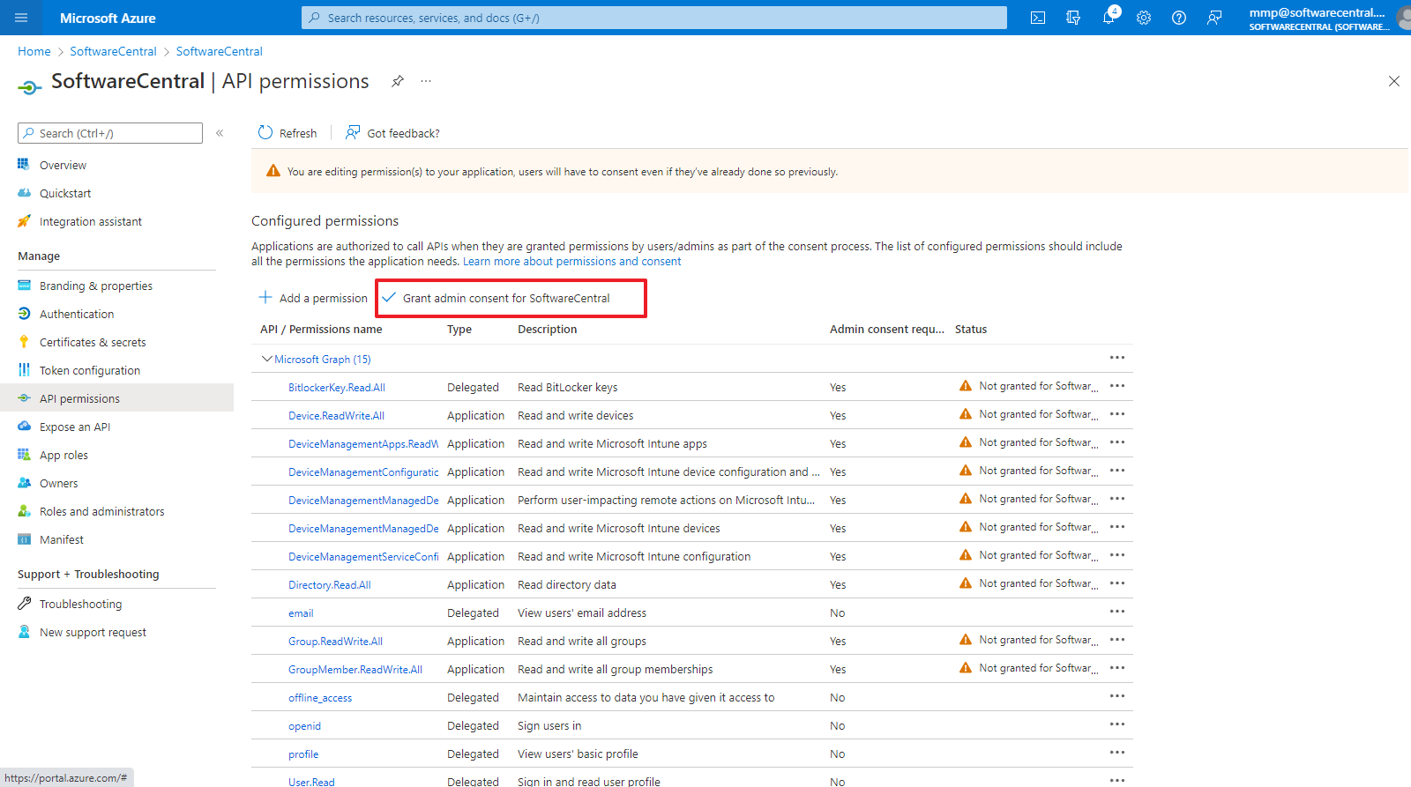Open the directories and subscriptions filter icon
The height and width of the screenshot is (787, 1411).
1073,18
